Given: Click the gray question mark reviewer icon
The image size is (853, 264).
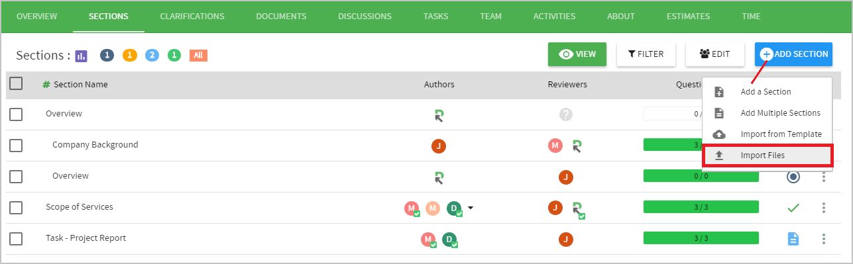Looking at the screenshot, I should (x=565, y=114).
